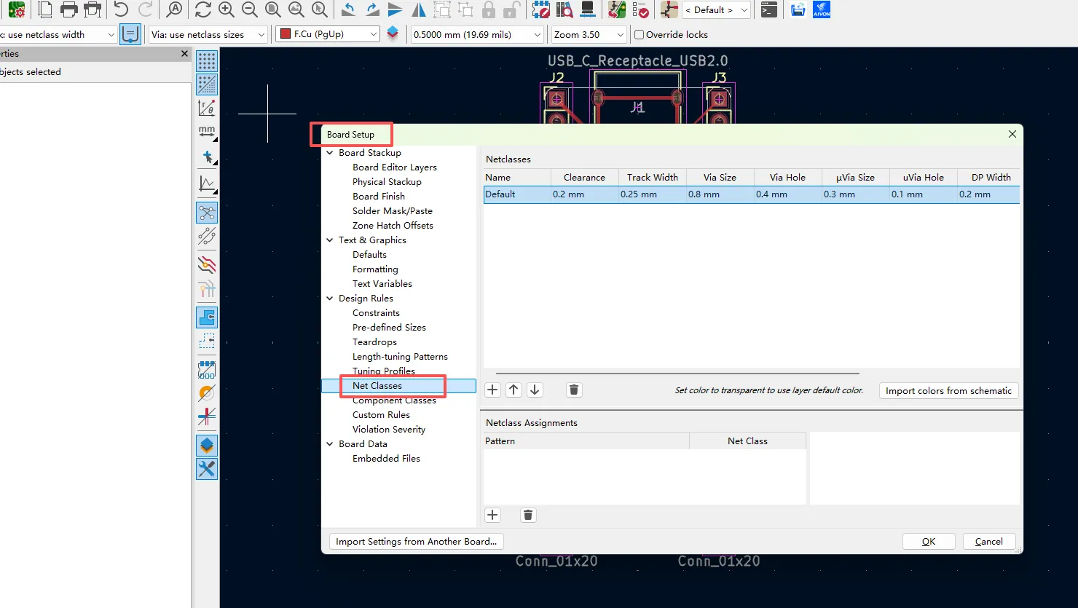Select Constraints in the settings tree
The height and width of the screenshot is (608, 1078).
tap(376, 313)
